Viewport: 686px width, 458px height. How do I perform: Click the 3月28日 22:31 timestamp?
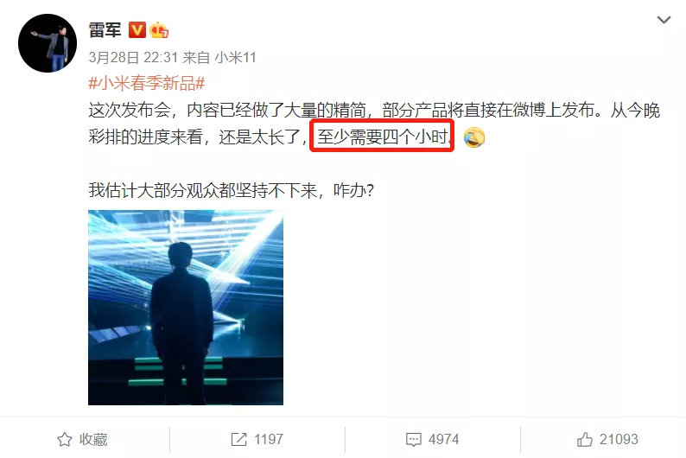tap(133, 57)
